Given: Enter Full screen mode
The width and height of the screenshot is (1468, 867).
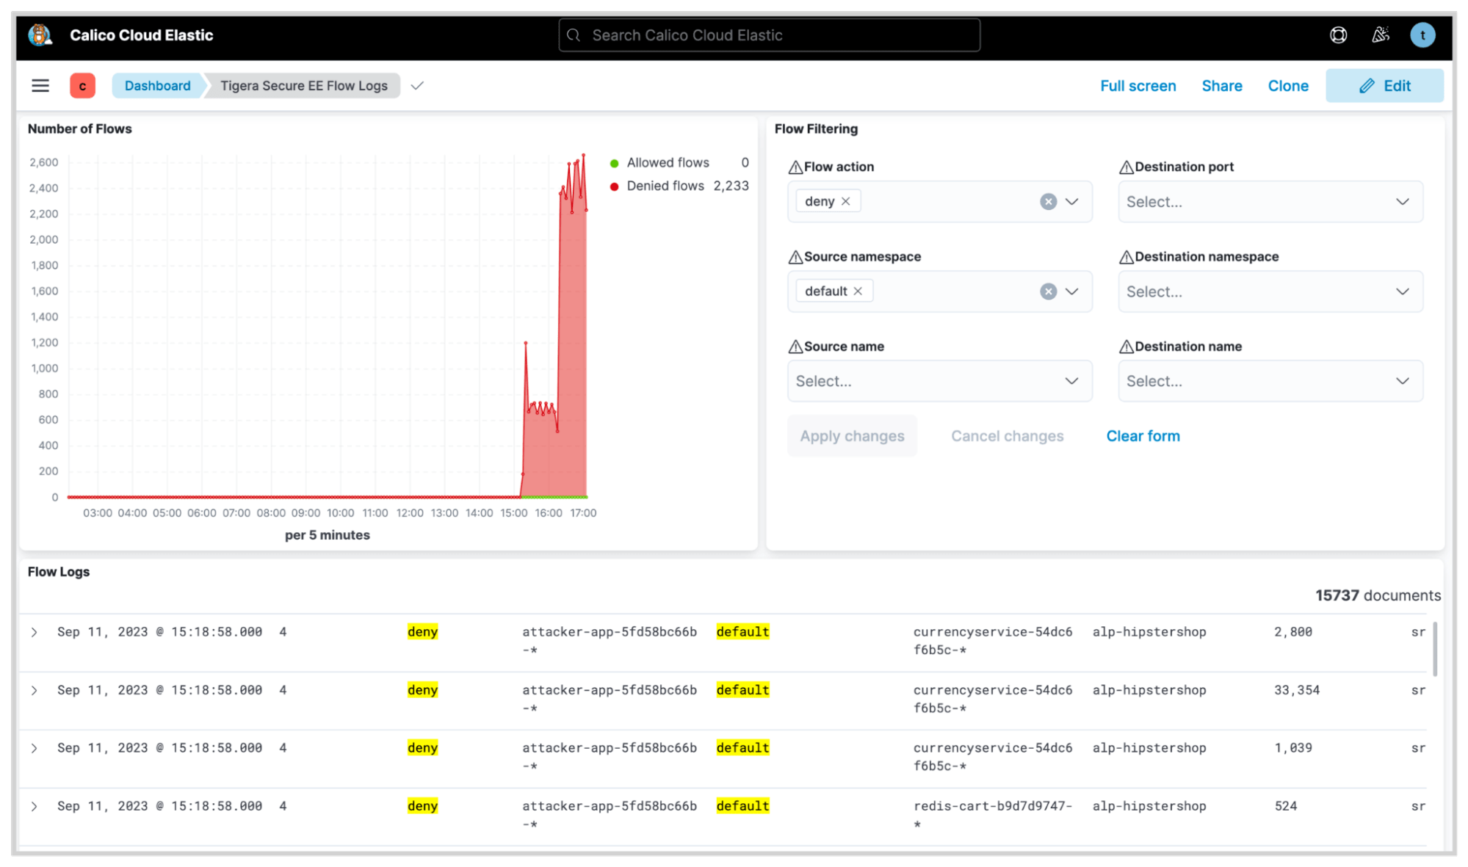Looking at the screenshot, I should click(1138, 86).
